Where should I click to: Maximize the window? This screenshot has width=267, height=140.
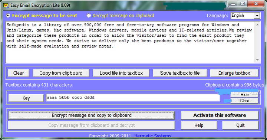coord(243,4)
